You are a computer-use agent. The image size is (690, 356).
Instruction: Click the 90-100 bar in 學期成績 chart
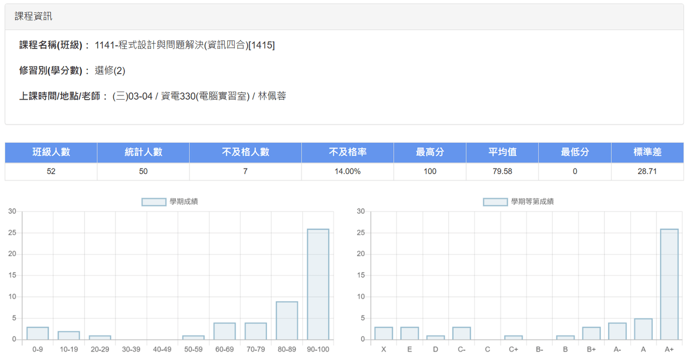point(318,284)
